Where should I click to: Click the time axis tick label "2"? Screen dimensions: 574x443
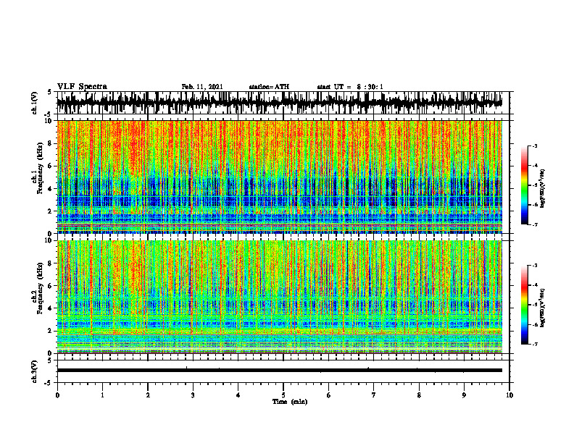point(148,395)
